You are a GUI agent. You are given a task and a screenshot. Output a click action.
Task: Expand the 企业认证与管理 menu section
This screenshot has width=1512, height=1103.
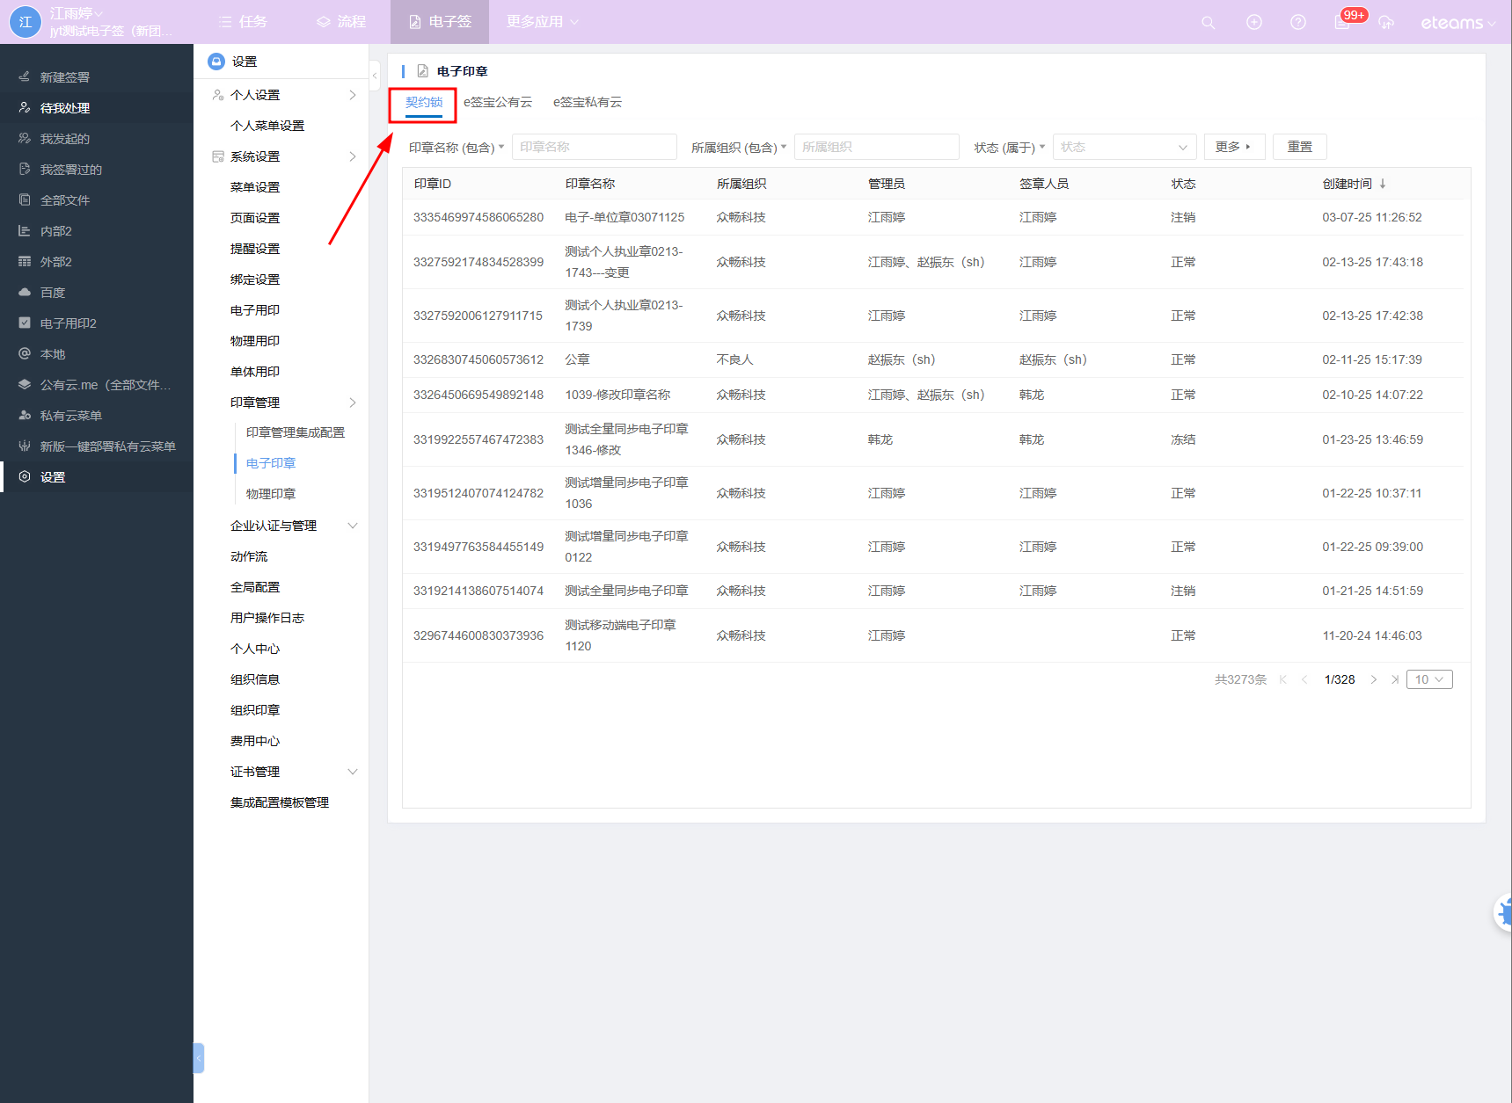click(x=353, y=526)
